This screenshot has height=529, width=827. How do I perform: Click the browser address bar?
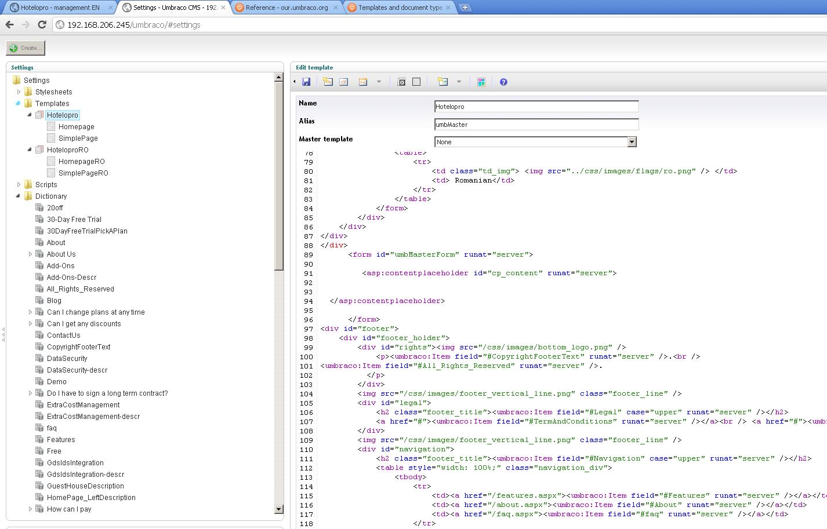click(441, 24)
